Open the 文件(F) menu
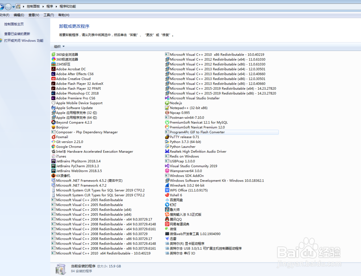This screenshot has height=276, width=361. [x=4, y=15]
